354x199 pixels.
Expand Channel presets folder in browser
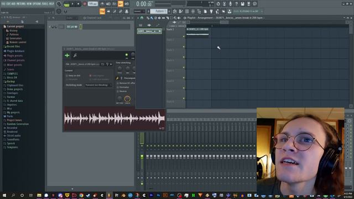tap(15, 60)
